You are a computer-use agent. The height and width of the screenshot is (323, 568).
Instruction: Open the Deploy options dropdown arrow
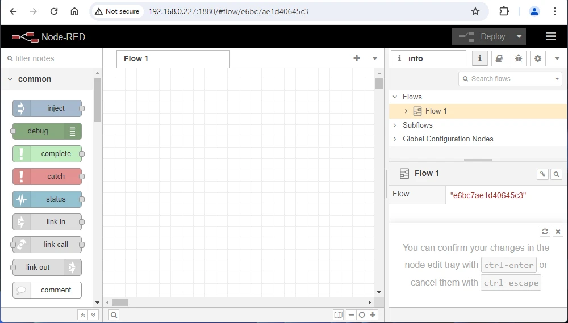pyautogui.click(x=519, y=36)
